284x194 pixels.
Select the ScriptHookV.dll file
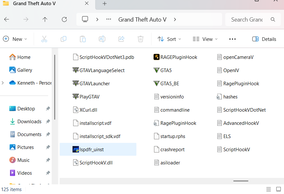click(x=93, y=163)
